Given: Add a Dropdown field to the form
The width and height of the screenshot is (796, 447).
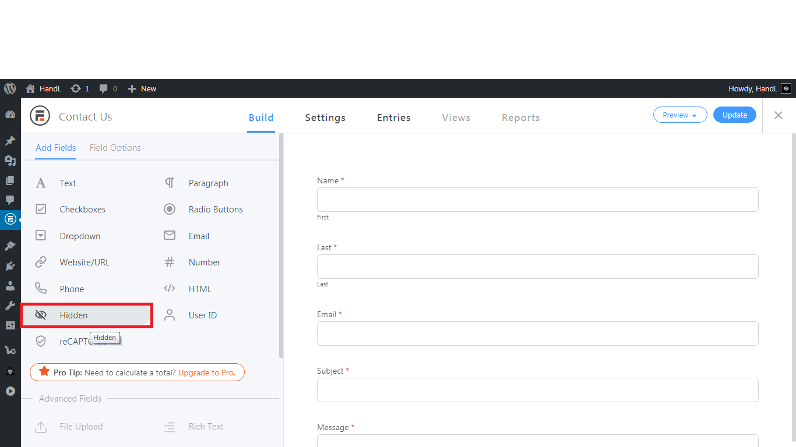Looking at the screenshot, I should (80, 236).
